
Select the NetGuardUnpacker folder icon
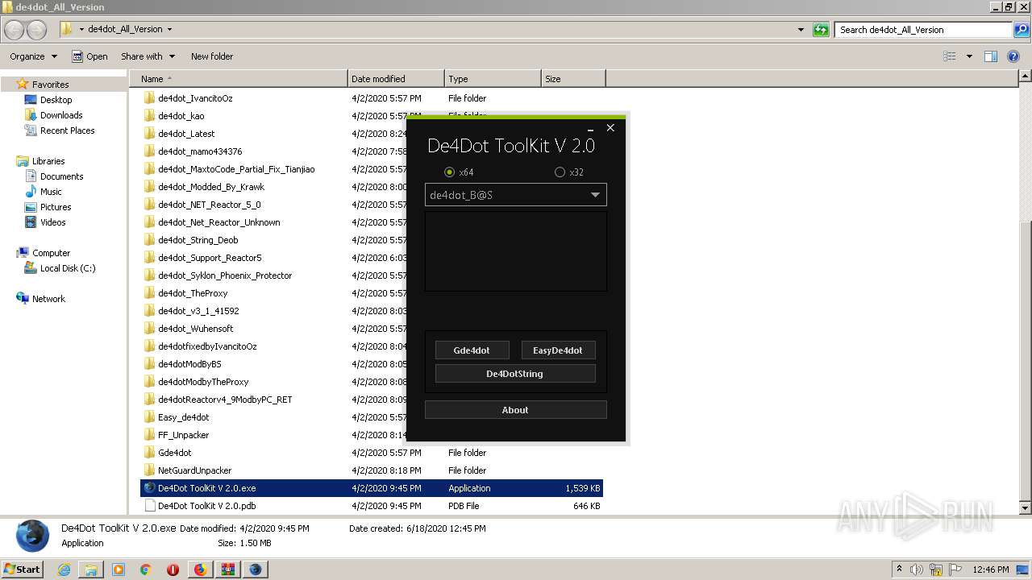click(x=149, y=470)
